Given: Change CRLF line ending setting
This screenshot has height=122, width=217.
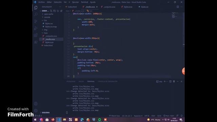Looking at the screenshot, I should point(153,116).
